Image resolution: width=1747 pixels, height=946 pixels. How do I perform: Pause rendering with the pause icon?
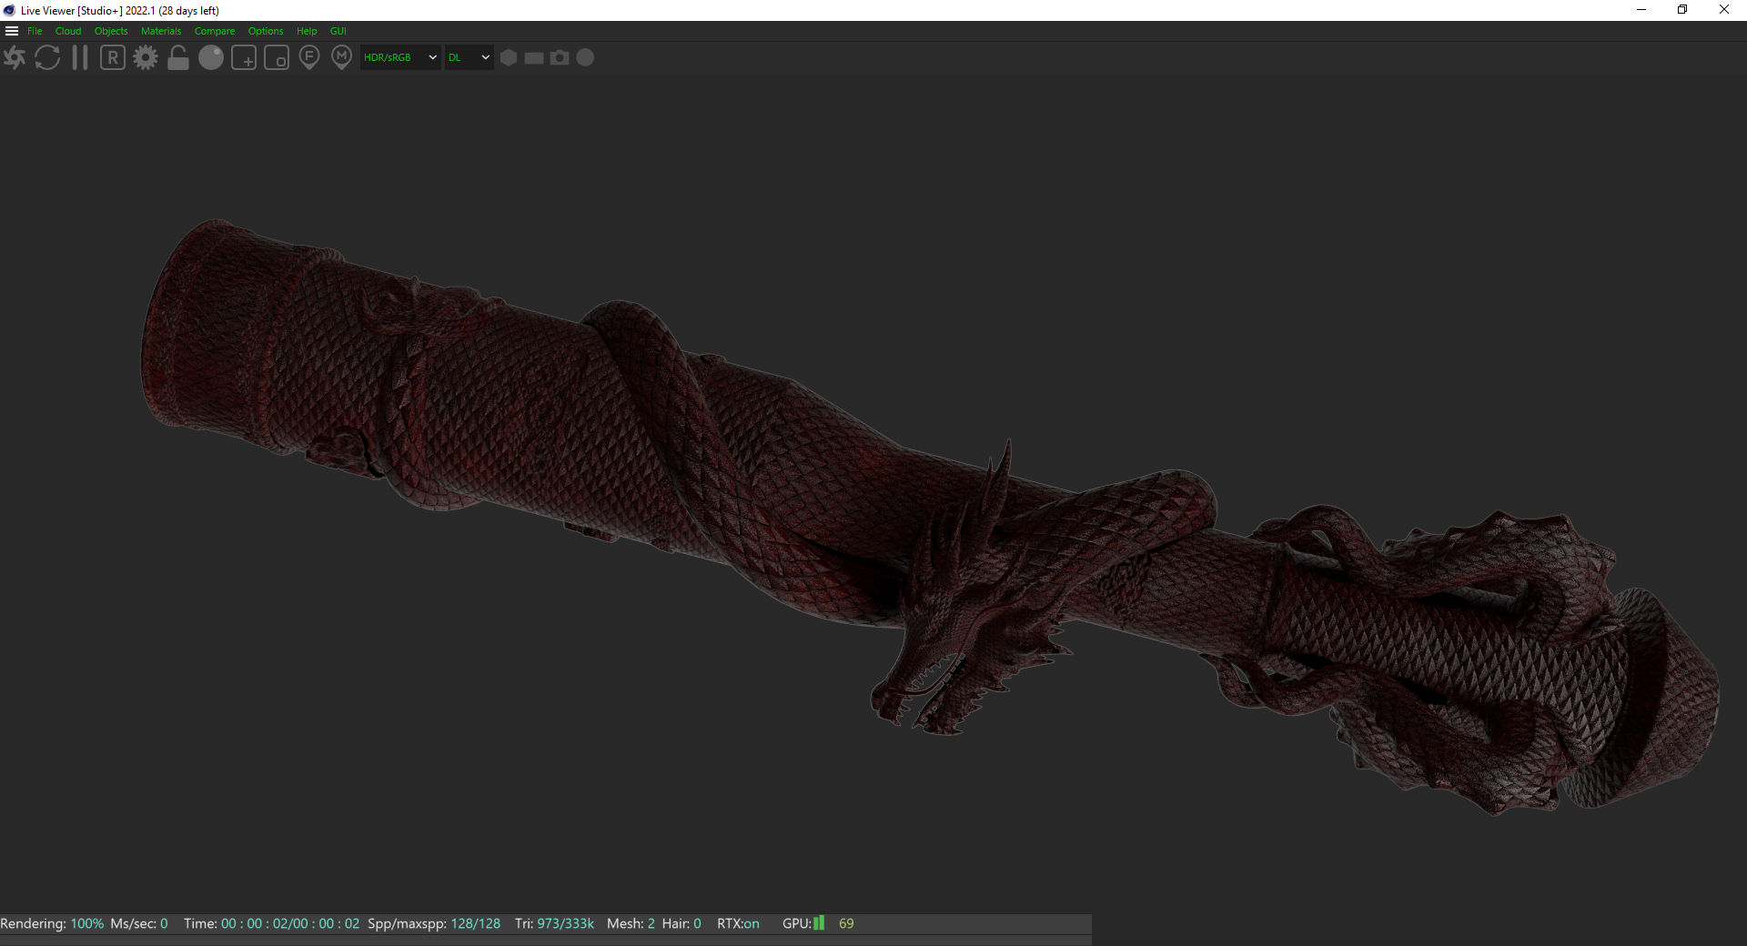point(80,58)
